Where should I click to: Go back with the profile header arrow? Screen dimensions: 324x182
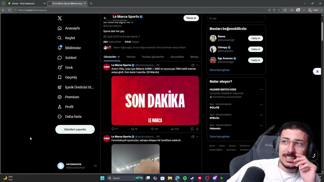point(105,18)
